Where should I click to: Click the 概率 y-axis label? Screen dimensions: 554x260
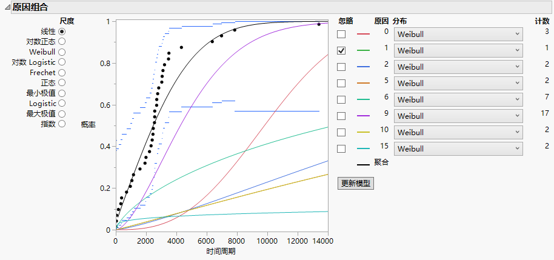[x=88, y=125]
